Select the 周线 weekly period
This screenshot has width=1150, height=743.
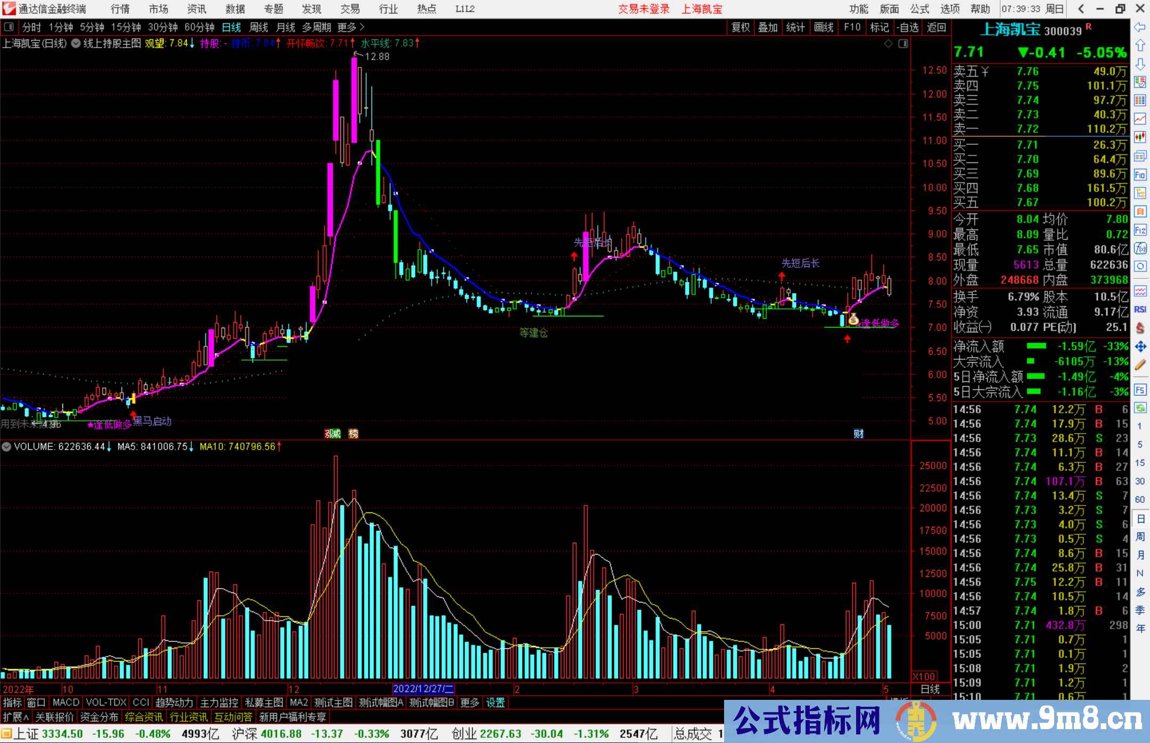[x=259, y=27]
